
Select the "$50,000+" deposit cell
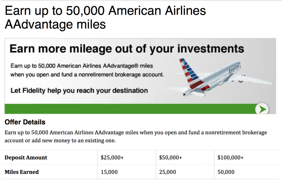170,158
